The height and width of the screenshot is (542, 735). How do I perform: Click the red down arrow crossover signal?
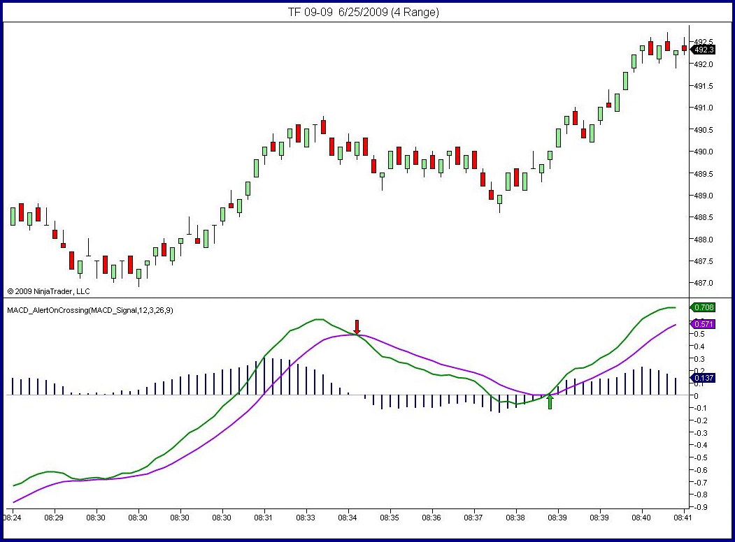point(357,327)
